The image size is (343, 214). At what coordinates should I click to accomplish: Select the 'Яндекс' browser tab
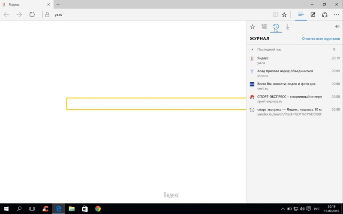(27, 4)
